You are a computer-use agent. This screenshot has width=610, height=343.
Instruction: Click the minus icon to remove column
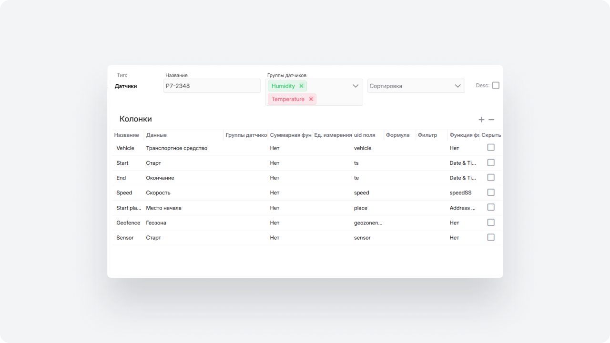point(491,120)
